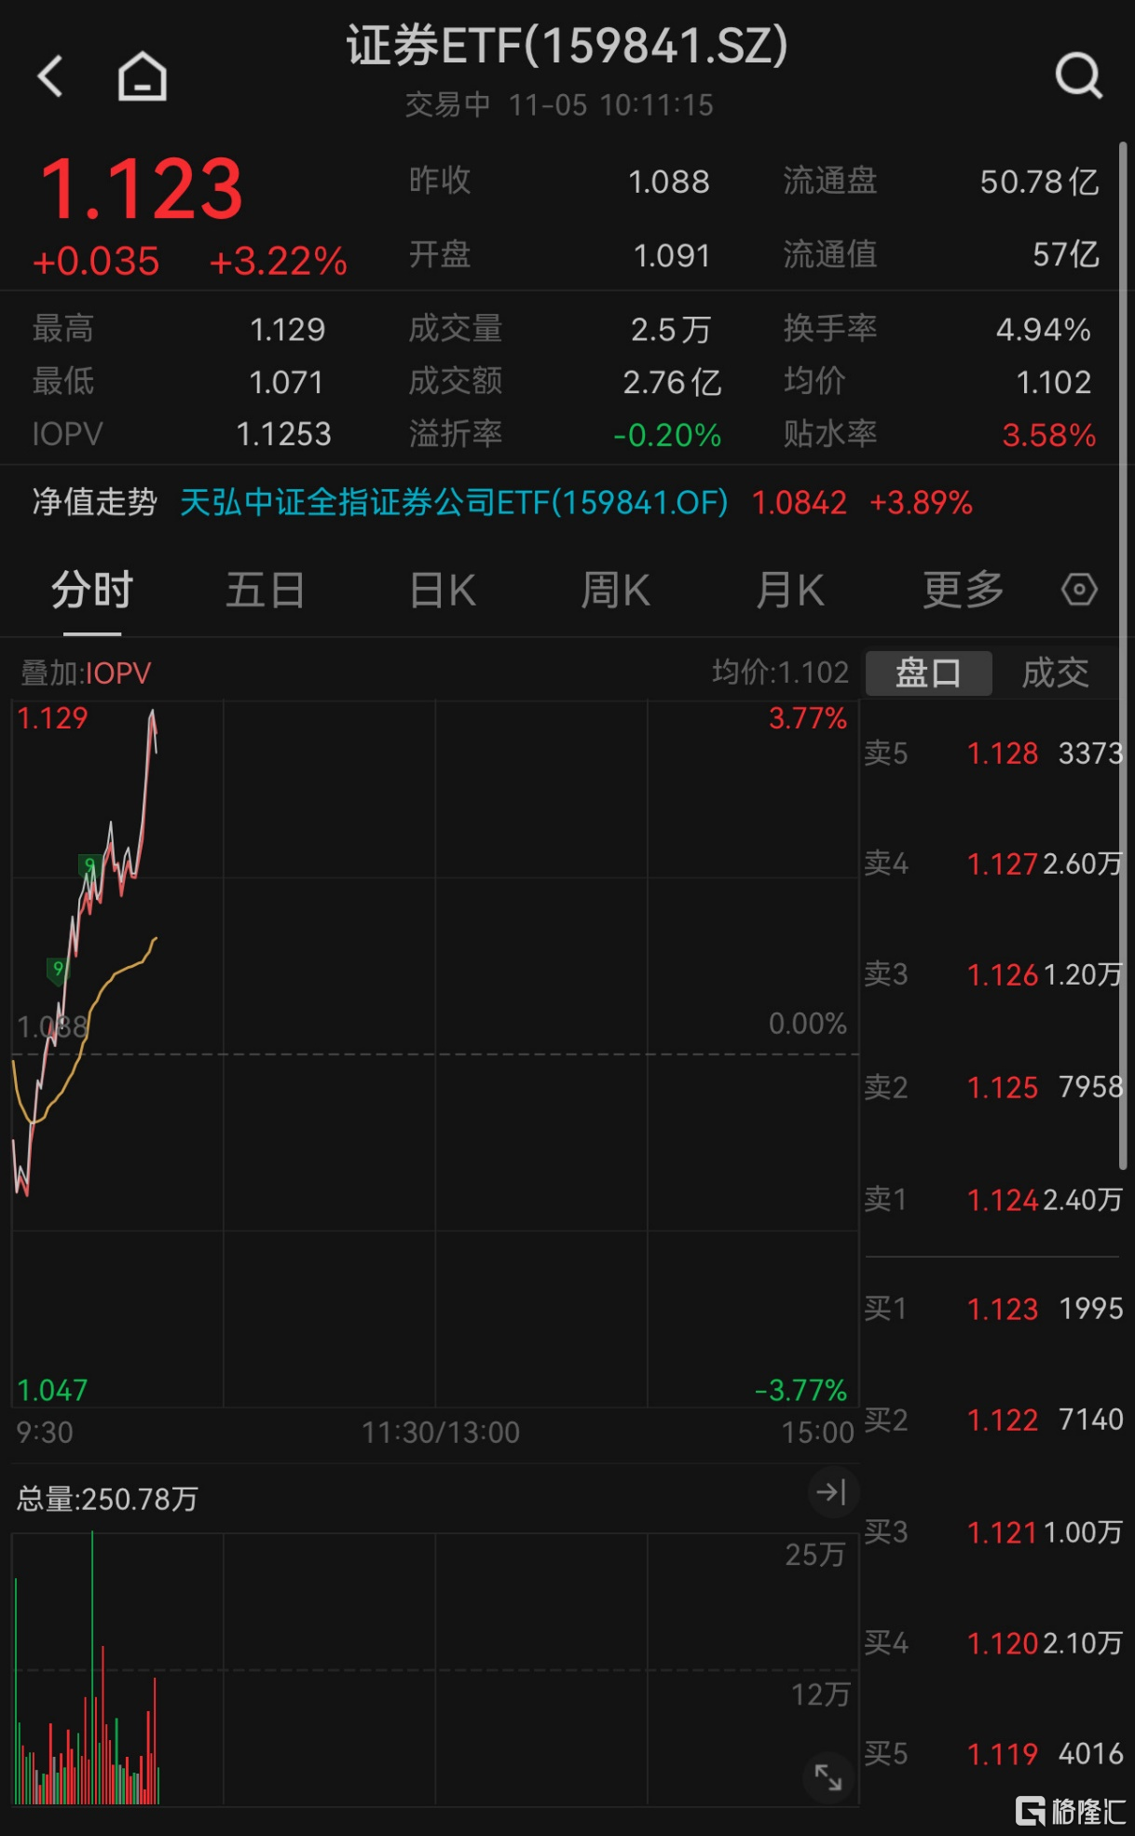Select 卖1 price 1.124 row
The image size is (1135, 1836).
click(993, 1199)
